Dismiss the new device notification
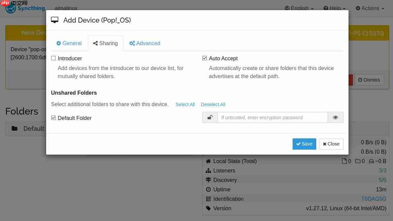393x221 pixels. point(369,80)
